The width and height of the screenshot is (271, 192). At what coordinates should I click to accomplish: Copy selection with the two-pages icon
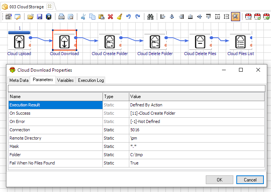click(92, 17)
